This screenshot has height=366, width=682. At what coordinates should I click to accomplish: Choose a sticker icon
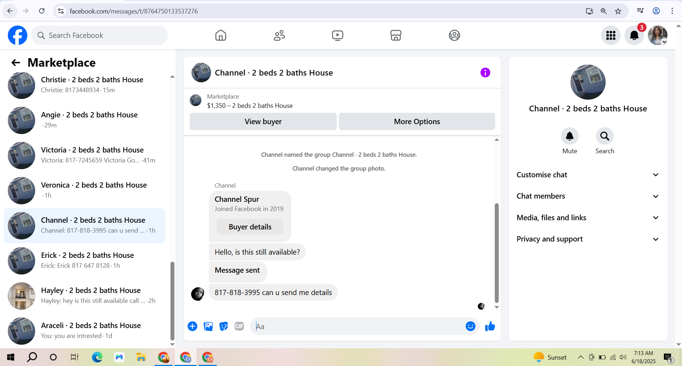[x=224, y=326]
